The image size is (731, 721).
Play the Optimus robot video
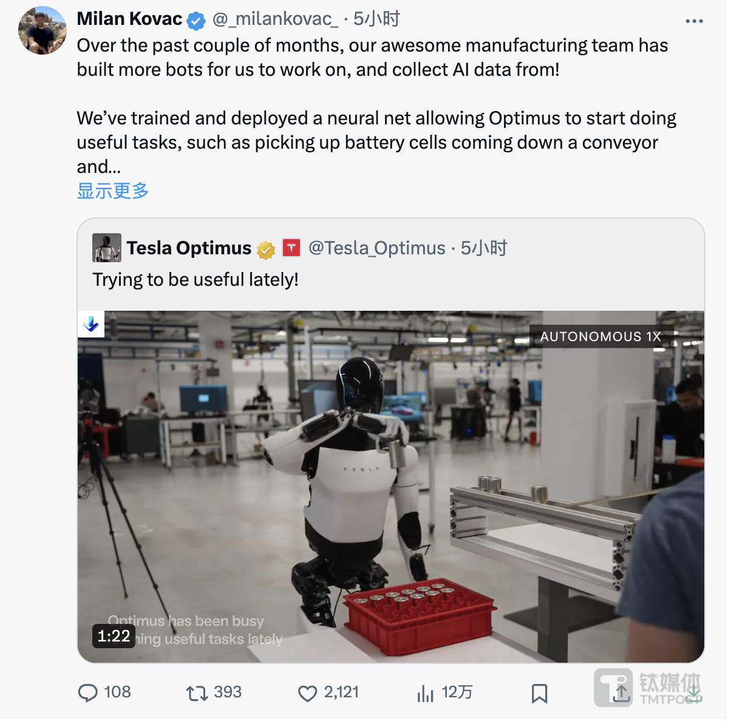(390, 486)
